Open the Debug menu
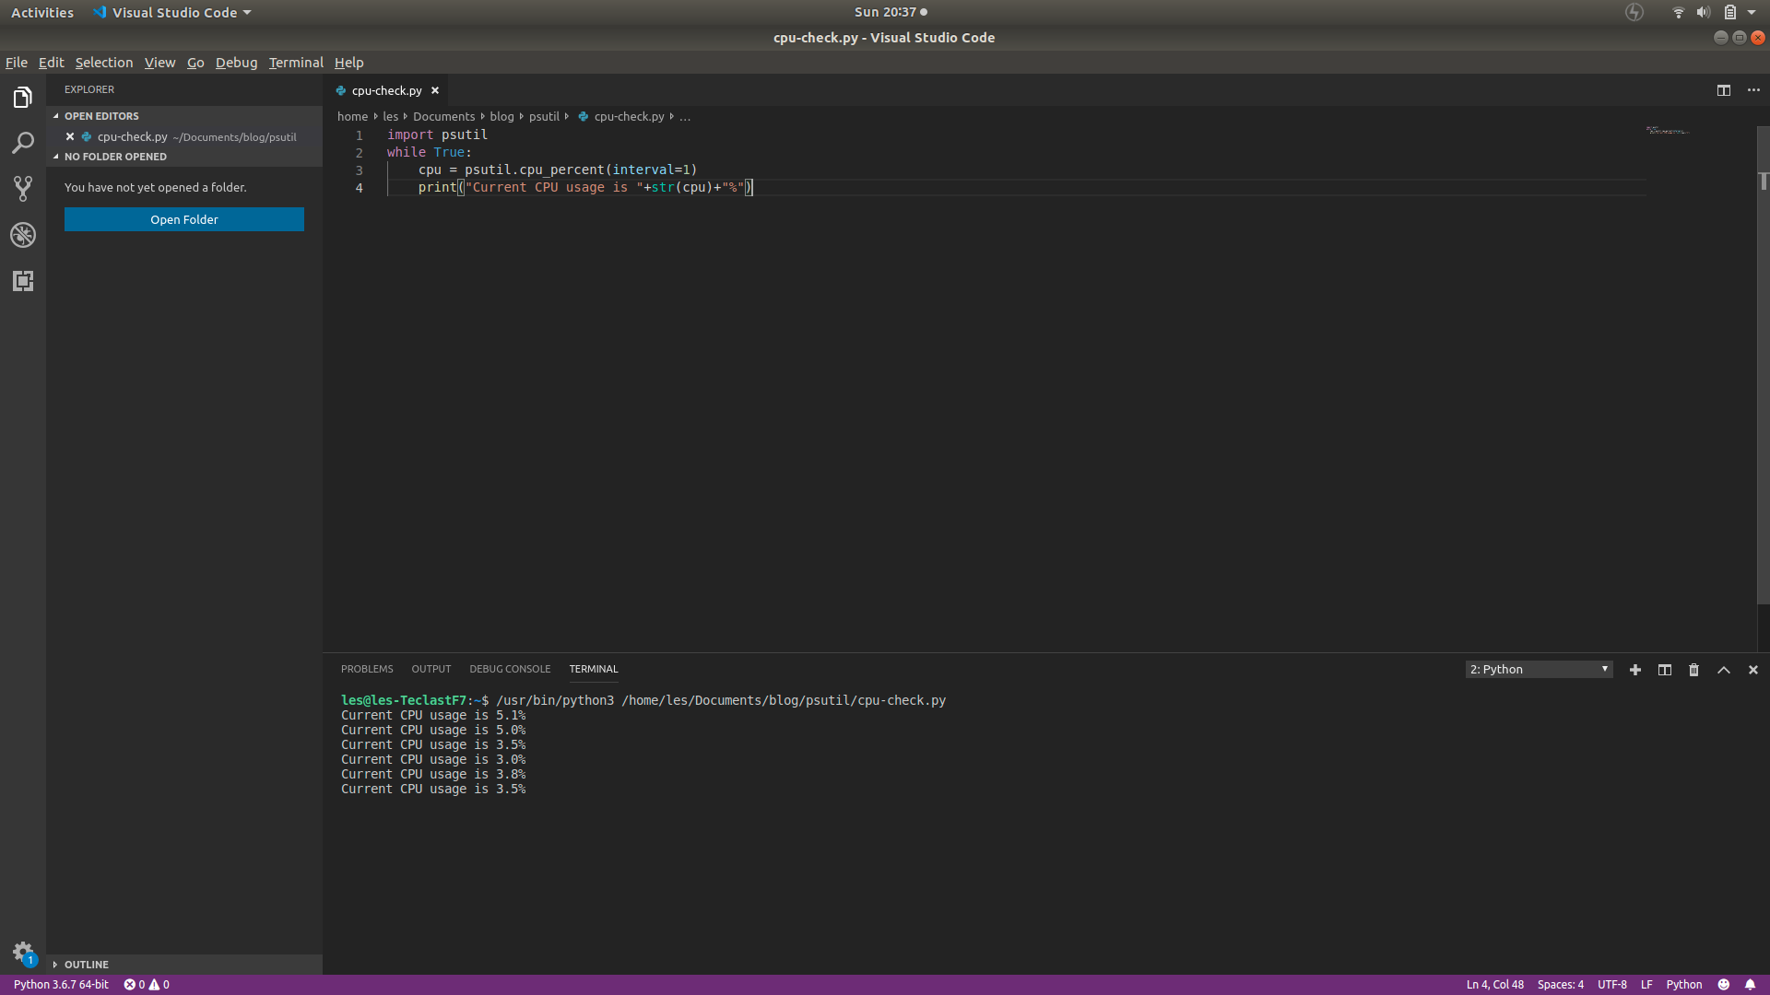The height and width of the screenshot is (995, 1770). (x=236, y=63)
